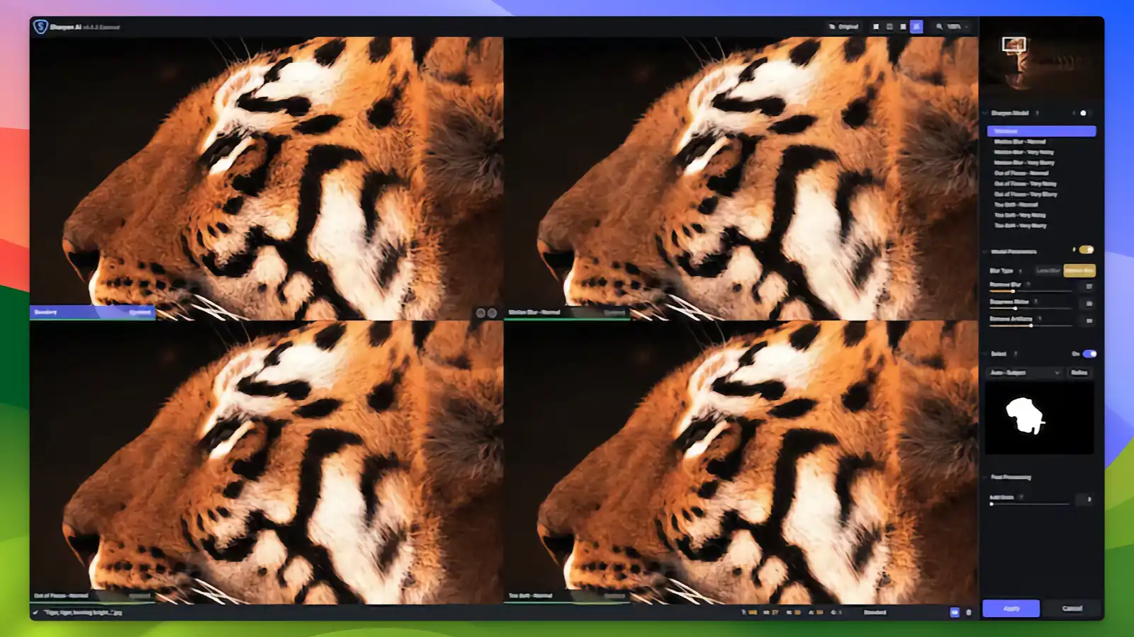Toggle the Sharpen Model auto switch
The height and width of the screenshot is (637, 1134).
[1082, 113]
